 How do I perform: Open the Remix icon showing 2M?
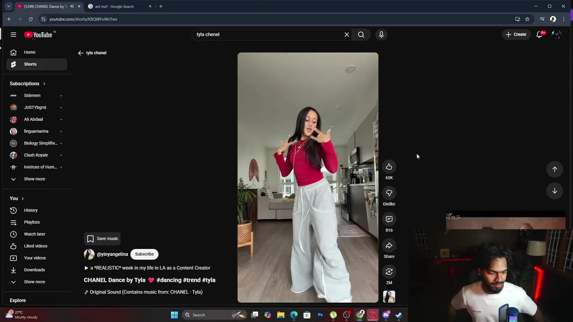pyautogui.click(x=389, y=272)
